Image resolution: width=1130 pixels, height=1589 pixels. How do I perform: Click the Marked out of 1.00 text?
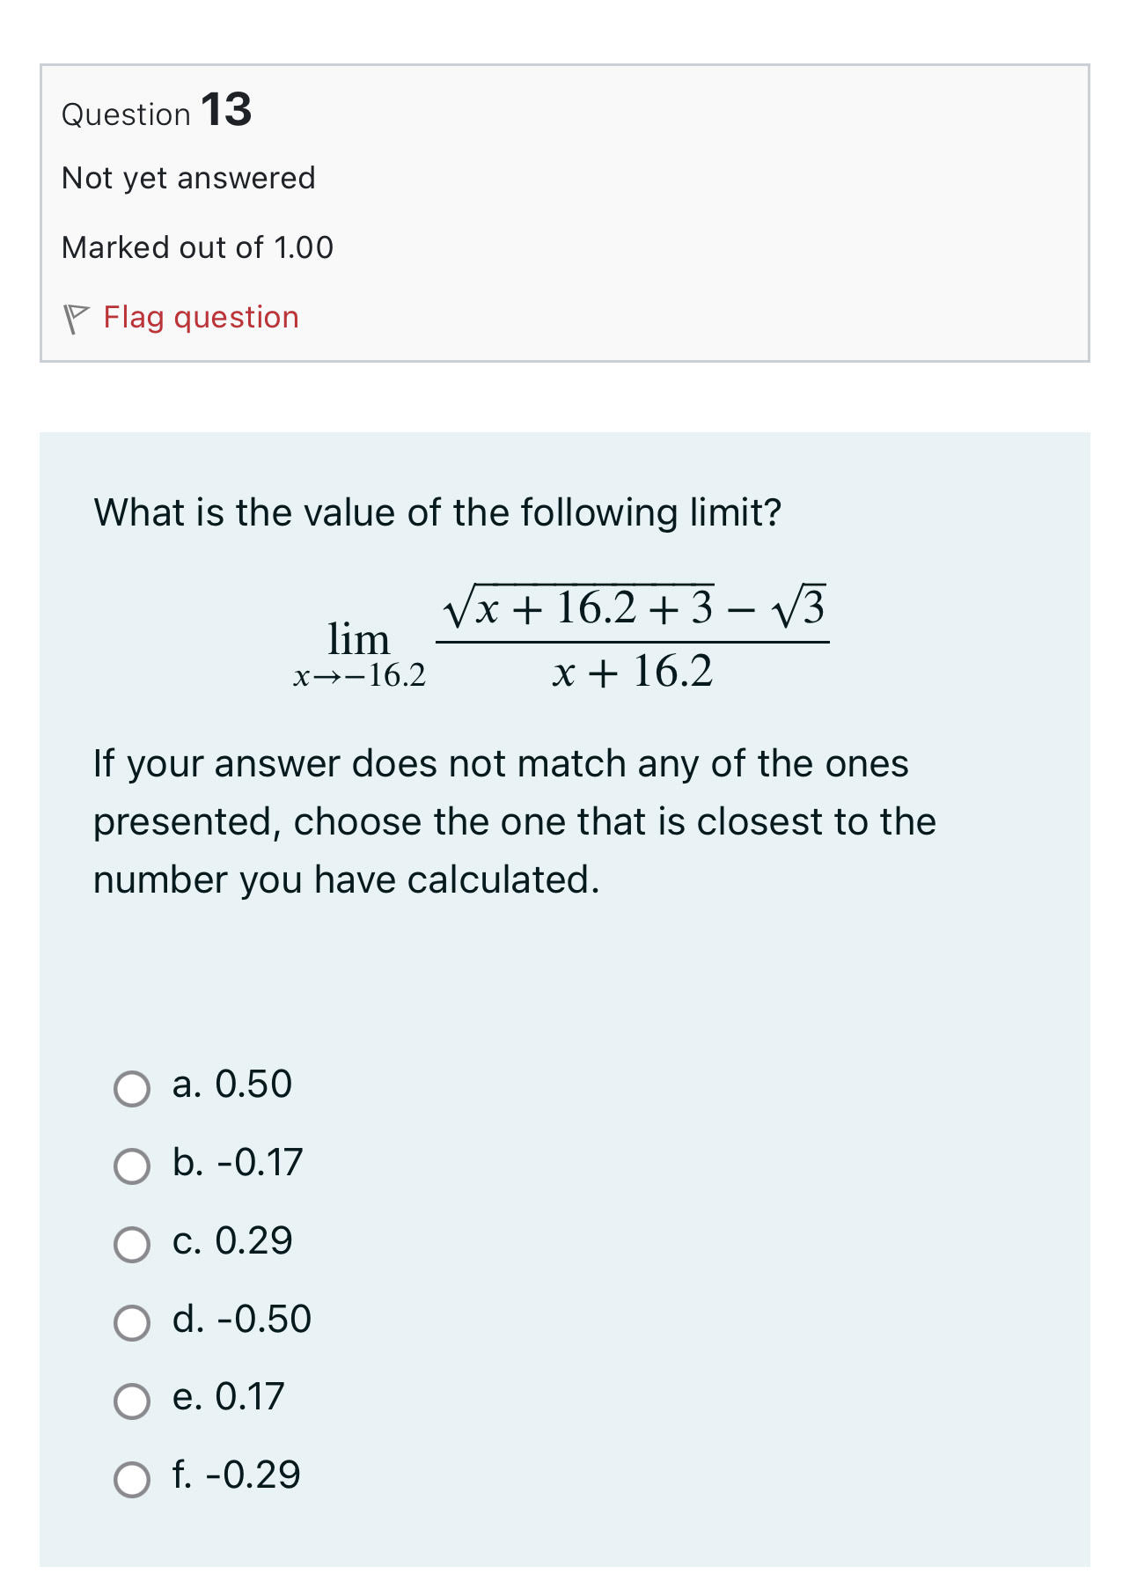[x=196, y=247]
